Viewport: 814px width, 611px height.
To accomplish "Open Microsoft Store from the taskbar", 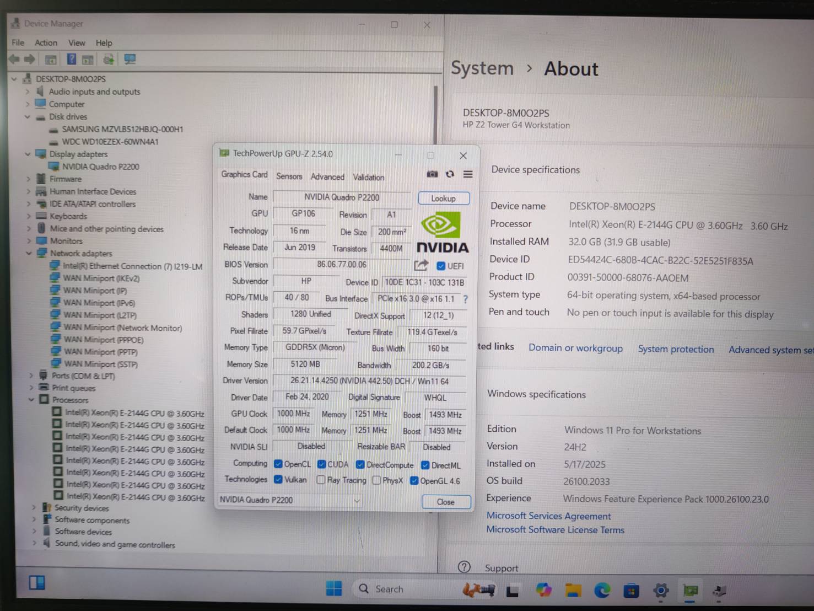I will coord(631,591).
